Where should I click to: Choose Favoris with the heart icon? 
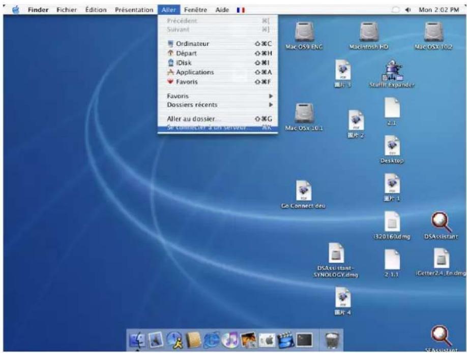tap(218, 82)
